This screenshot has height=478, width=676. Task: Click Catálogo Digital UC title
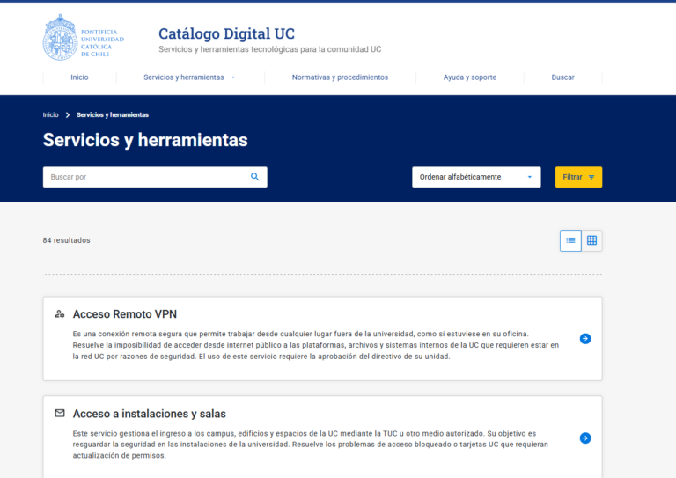click(226, 33)
